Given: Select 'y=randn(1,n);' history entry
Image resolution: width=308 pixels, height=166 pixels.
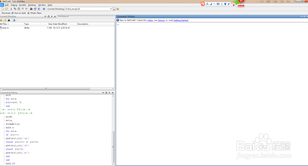Looking at the screenshot, I should (x=13, y=124).
